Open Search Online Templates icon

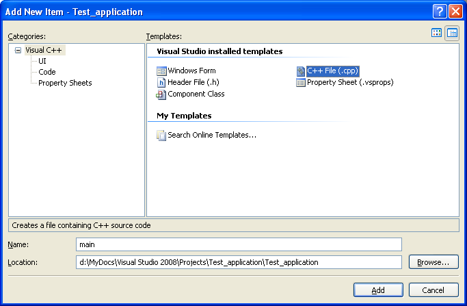(161, 136)
